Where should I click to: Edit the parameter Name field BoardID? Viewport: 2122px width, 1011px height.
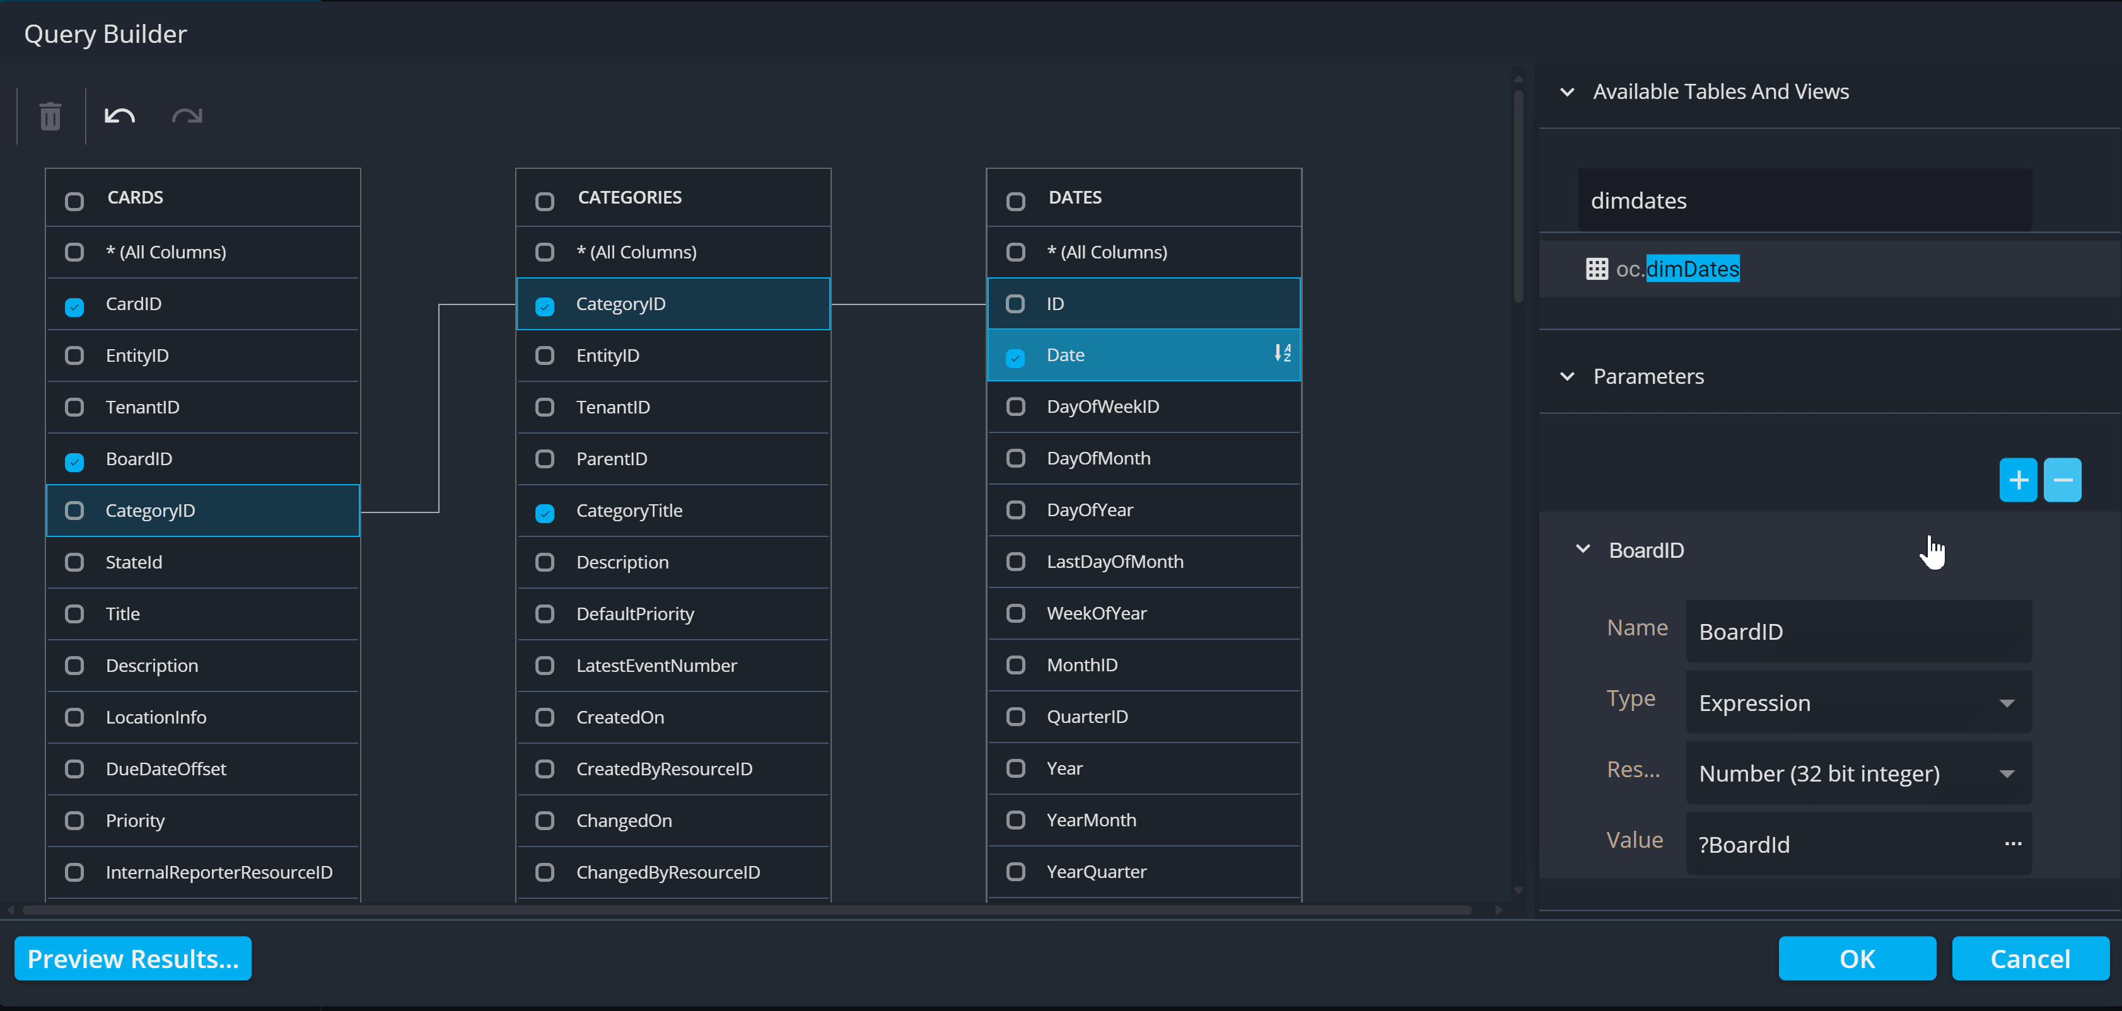pos(1858,632)
